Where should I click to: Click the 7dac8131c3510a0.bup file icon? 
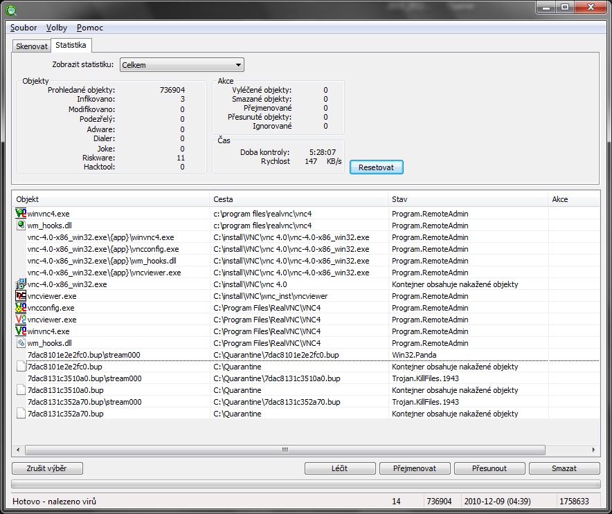tap(21, 390)
